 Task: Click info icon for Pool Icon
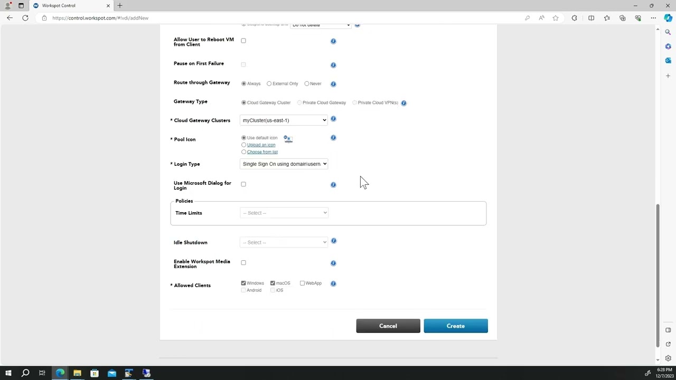tap(333, 138)
